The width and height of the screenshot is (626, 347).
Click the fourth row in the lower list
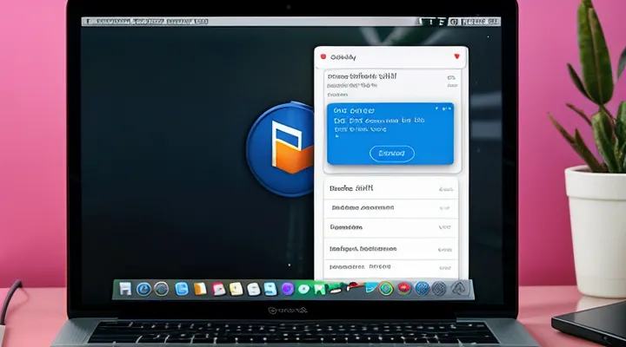pos(389,248)
